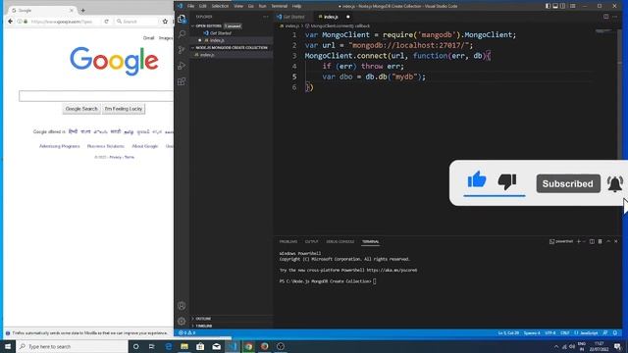Click the Windows Start button
The image size is (628, 353).
tap(8, 346)
